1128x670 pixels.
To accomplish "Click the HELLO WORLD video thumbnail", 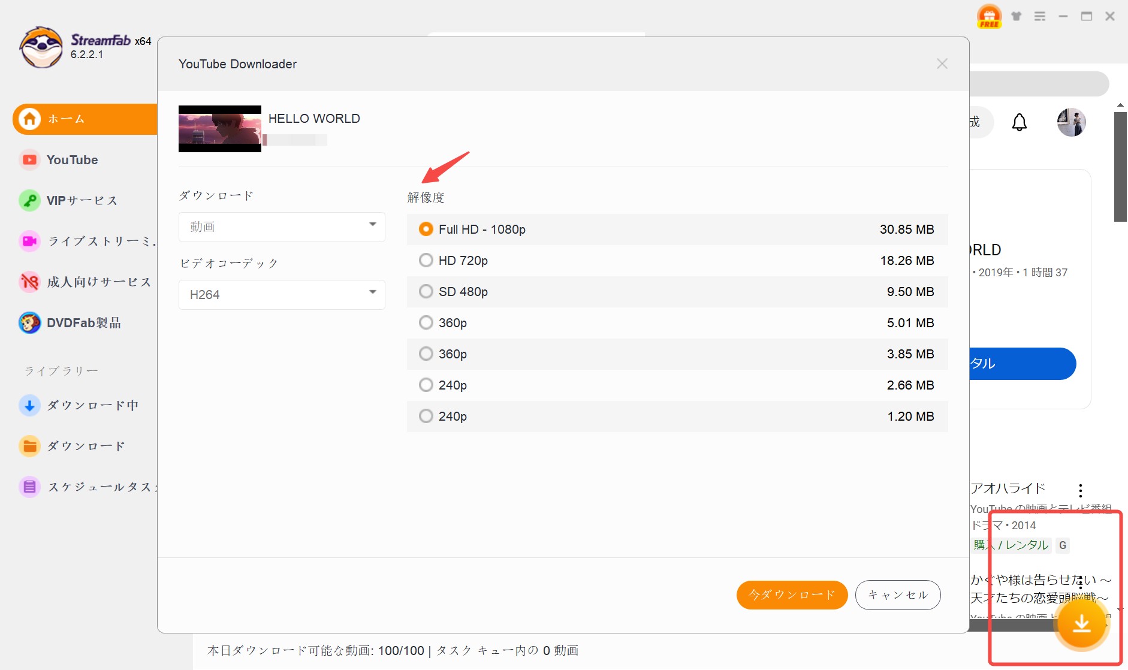I will 220,129.
